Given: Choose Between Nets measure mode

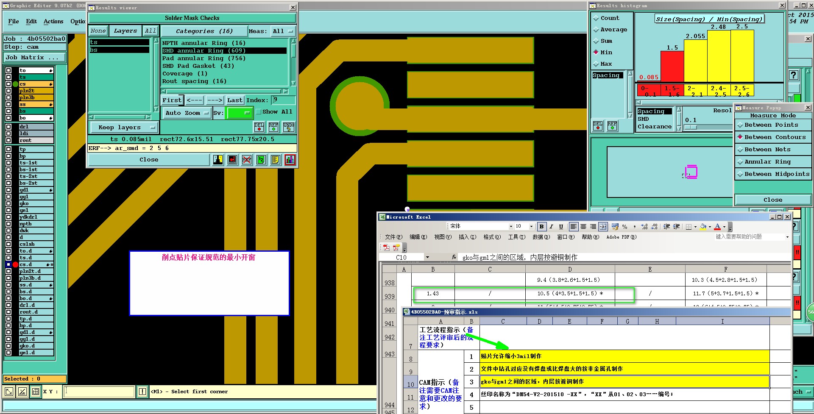Looking at the screenshot, I should pyautogui.click(x=773, y=150).
